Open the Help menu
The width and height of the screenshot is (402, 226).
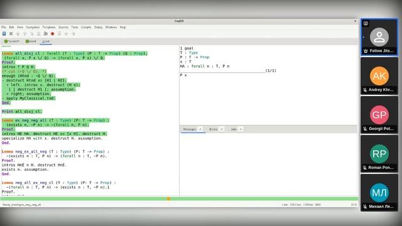pos(123,27)
